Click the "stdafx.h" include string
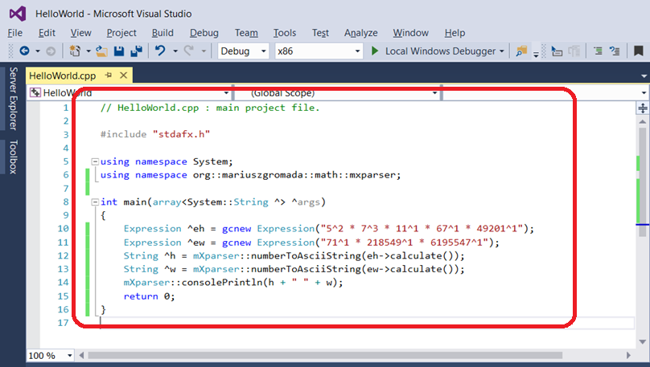 (x=182, y=134)
